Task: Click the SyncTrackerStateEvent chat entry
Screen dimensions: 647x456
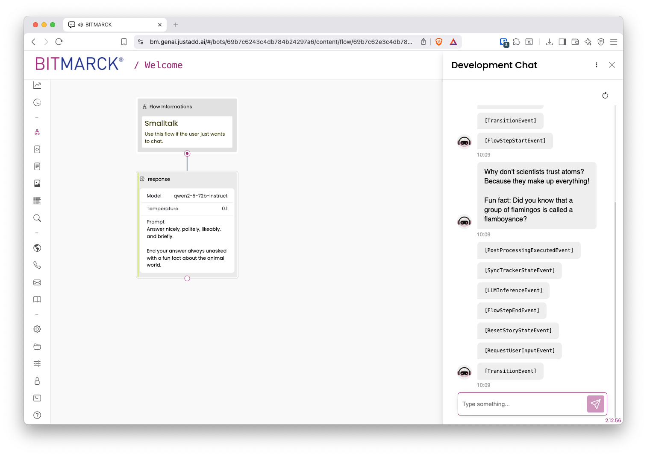Action: tap(520, 270)
